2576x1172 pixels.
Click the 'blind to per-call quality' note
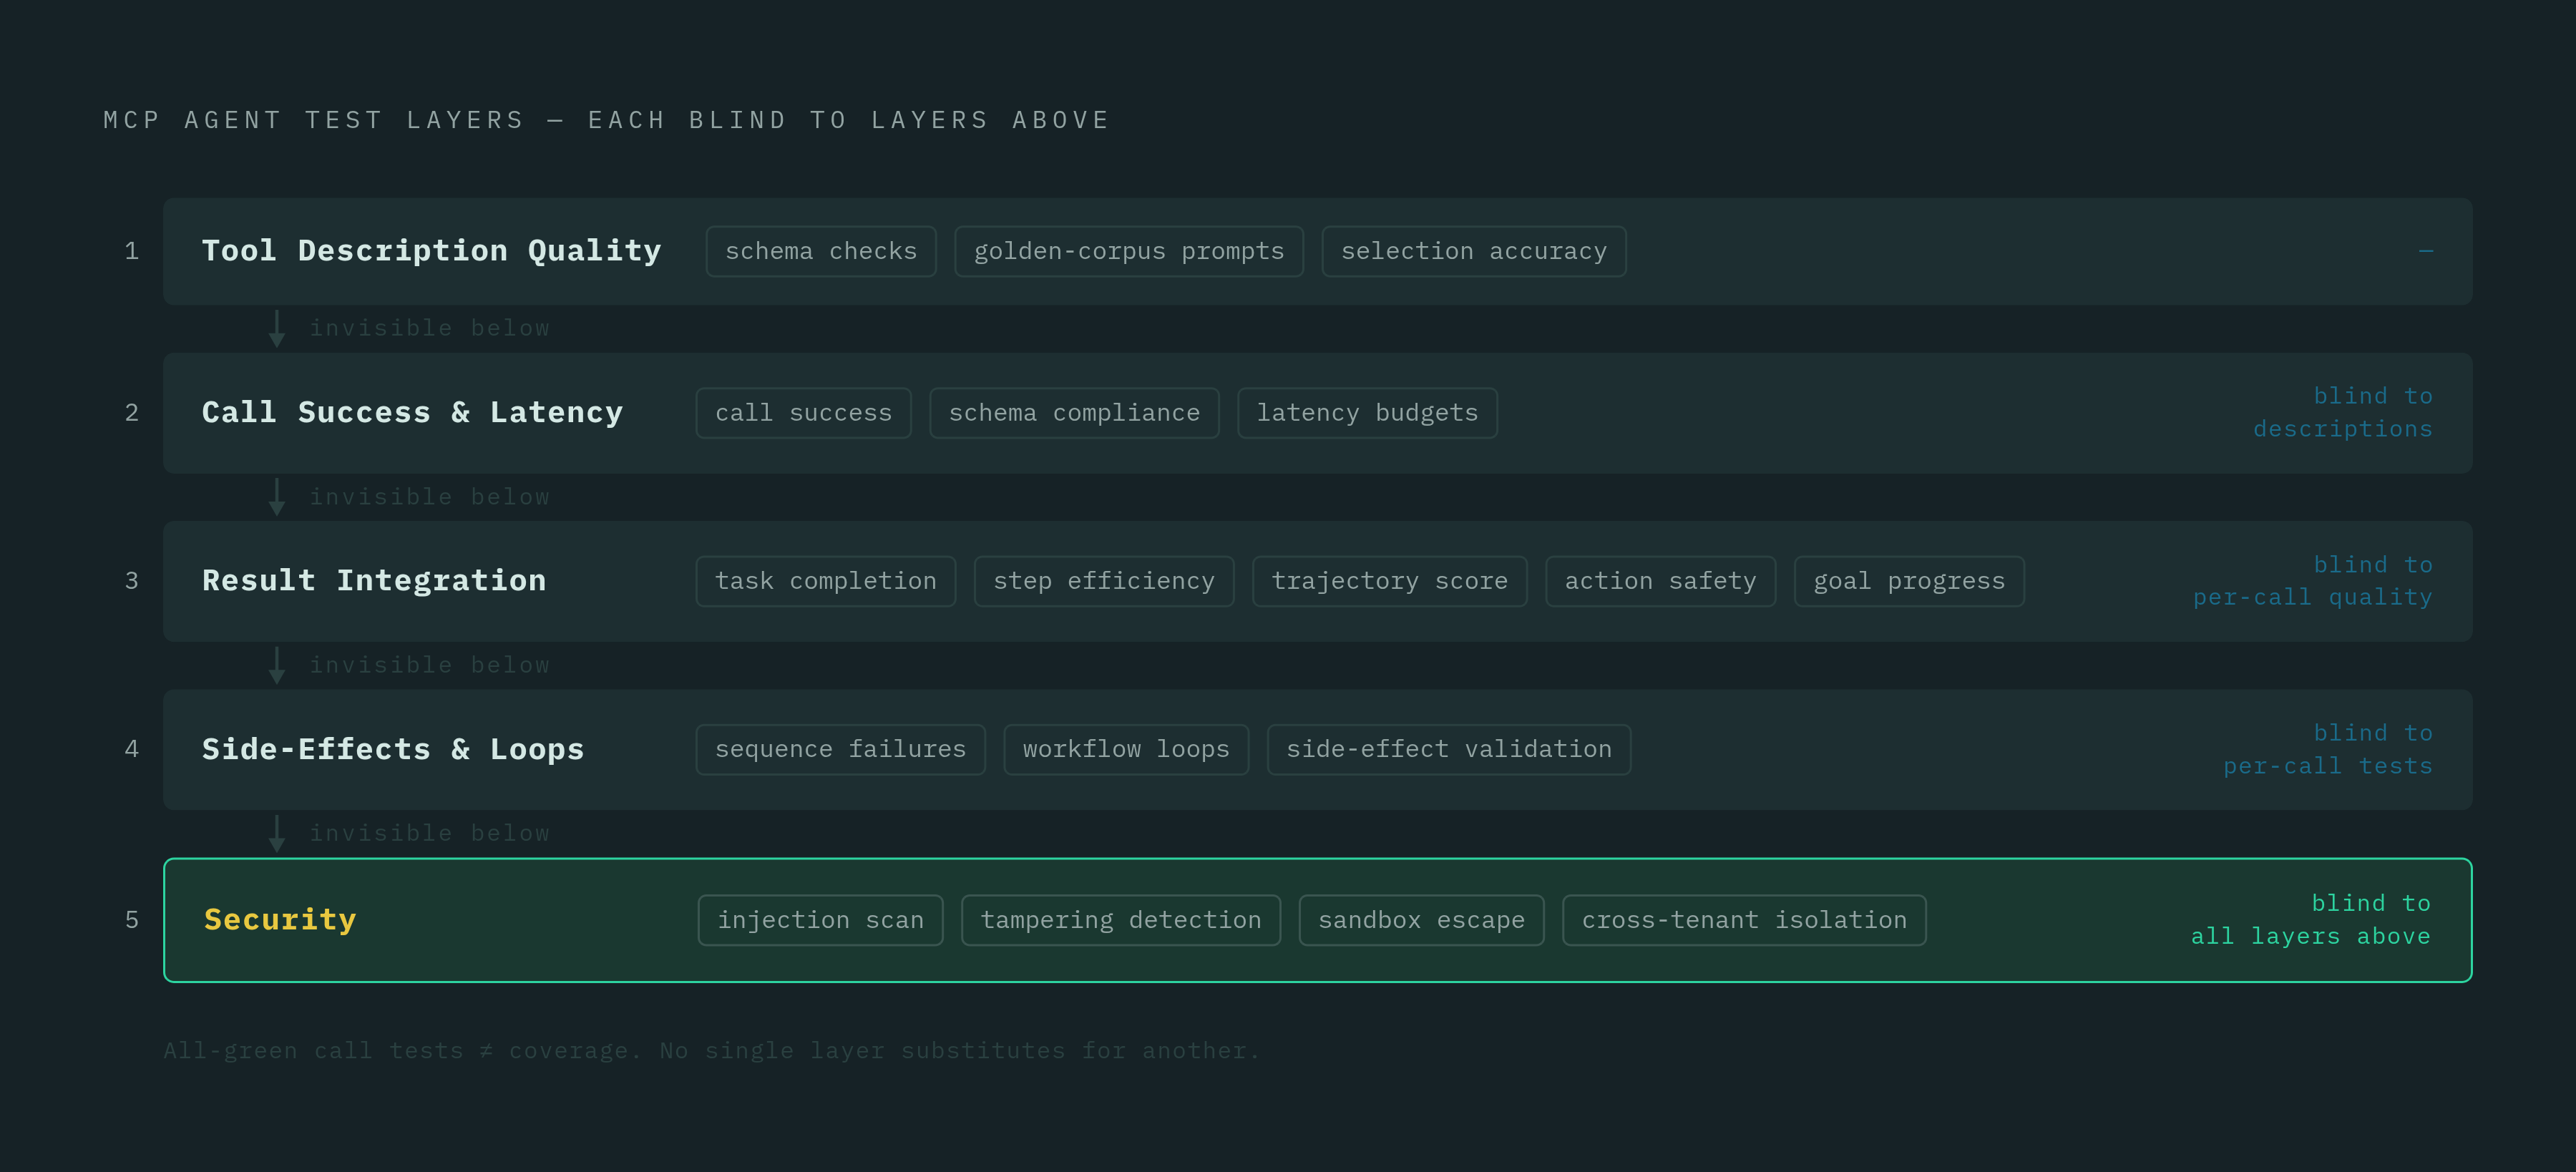(2313, 581)
